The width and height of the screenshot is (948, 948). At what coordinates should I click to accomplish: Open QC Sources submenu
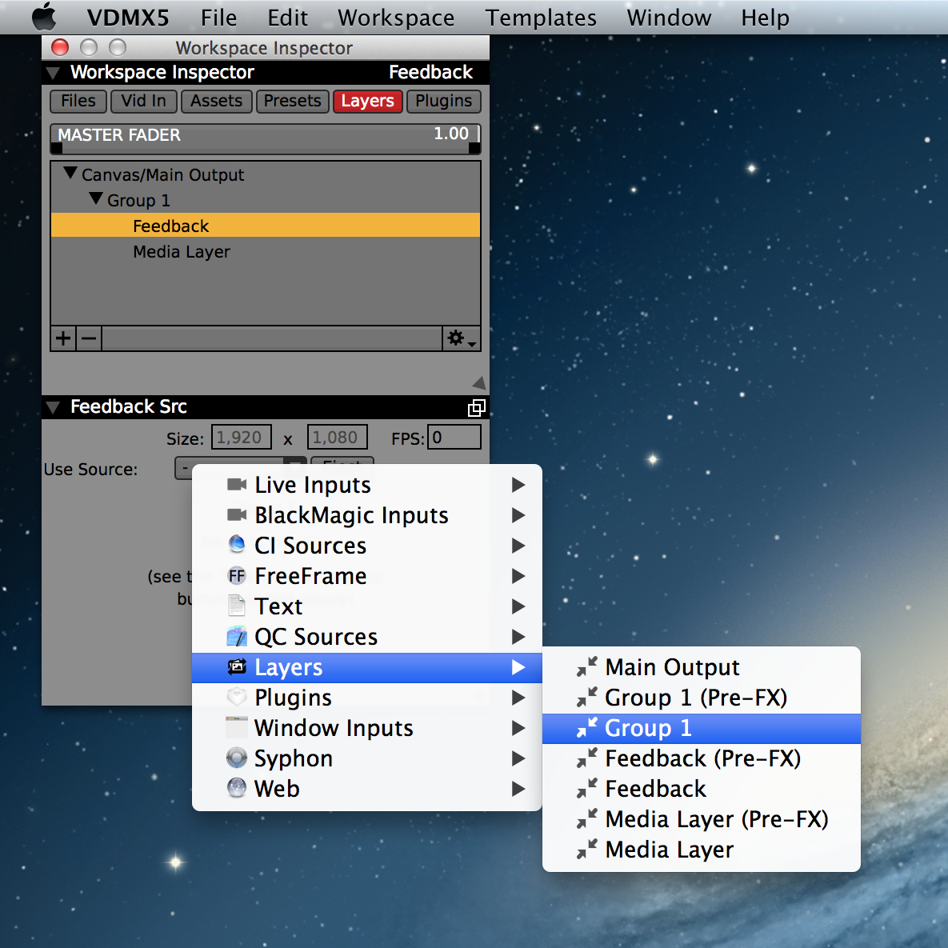tap(366, 637)
